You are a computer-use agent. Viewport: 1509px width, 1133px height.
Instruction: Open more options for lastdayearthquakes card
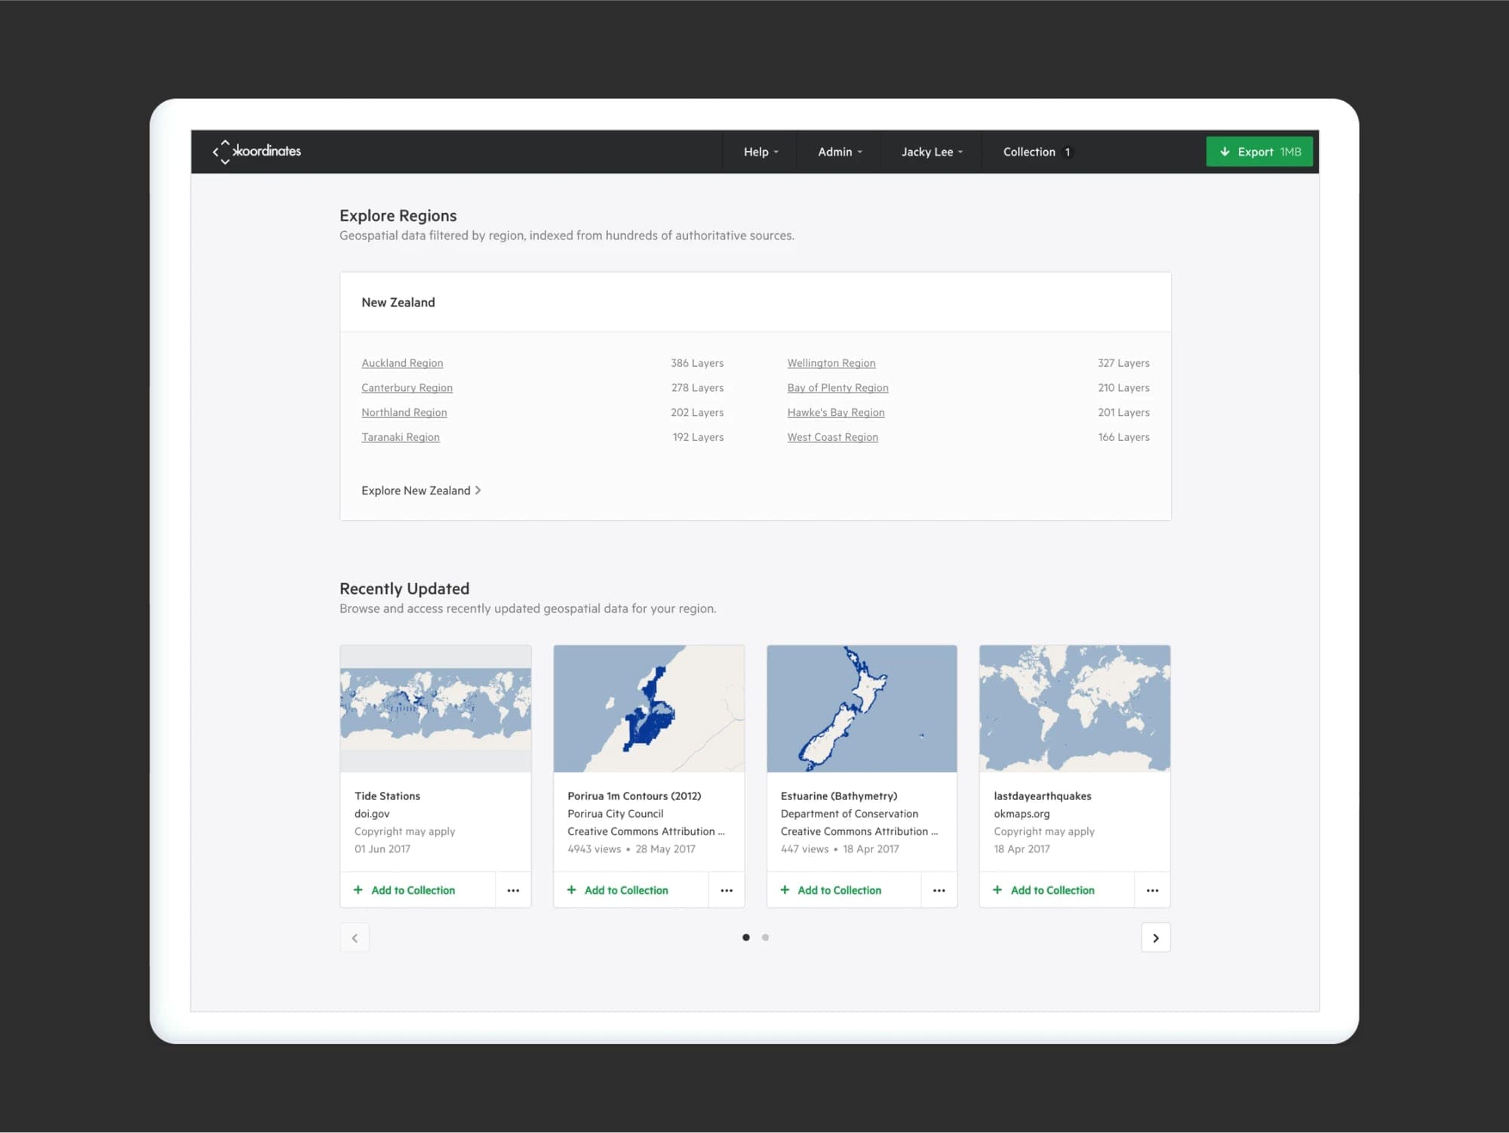[x=1152, y=891]
